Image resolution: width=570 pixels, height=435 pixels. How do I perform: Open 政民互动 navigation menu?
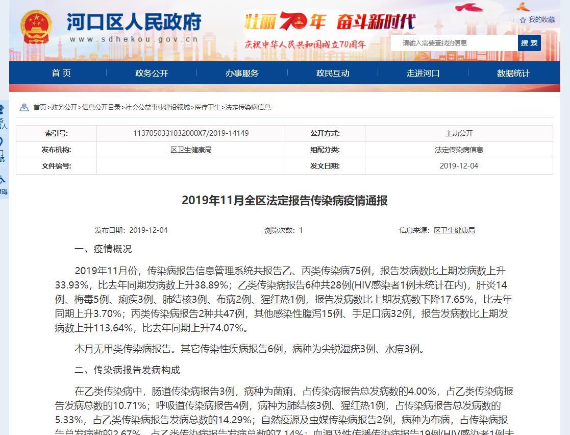[333, 73]
